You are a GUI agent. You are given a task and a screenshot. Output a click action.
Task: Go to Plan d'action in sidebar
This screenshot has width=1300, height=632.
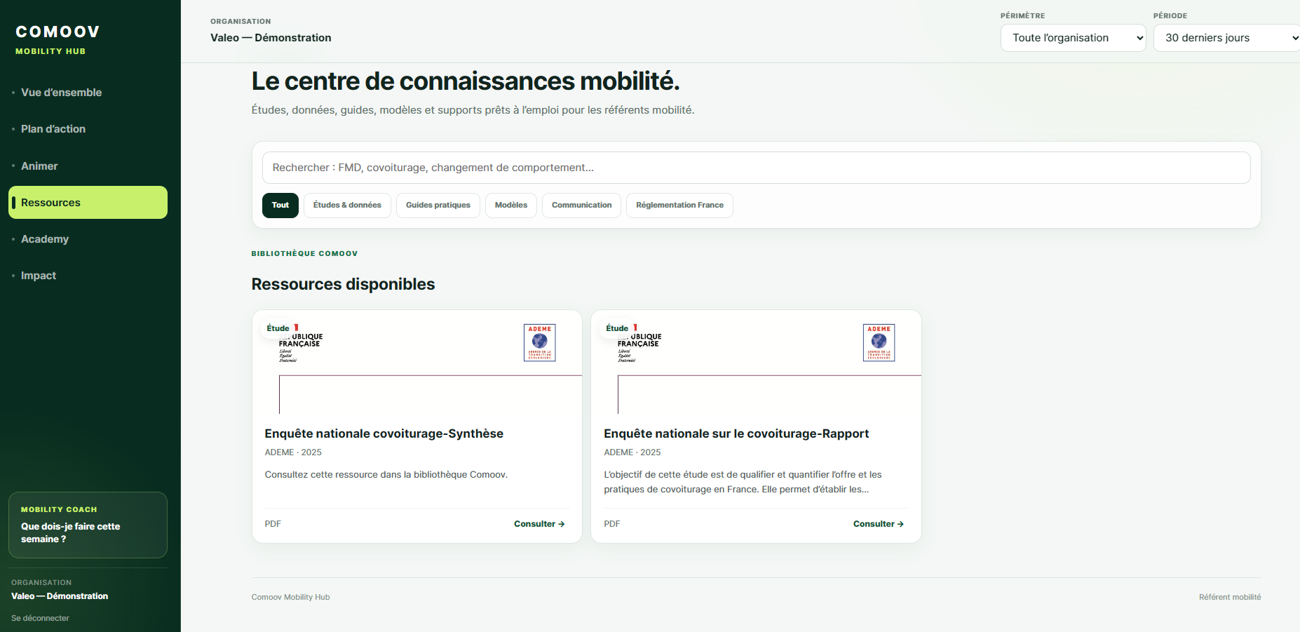point(88,129)
